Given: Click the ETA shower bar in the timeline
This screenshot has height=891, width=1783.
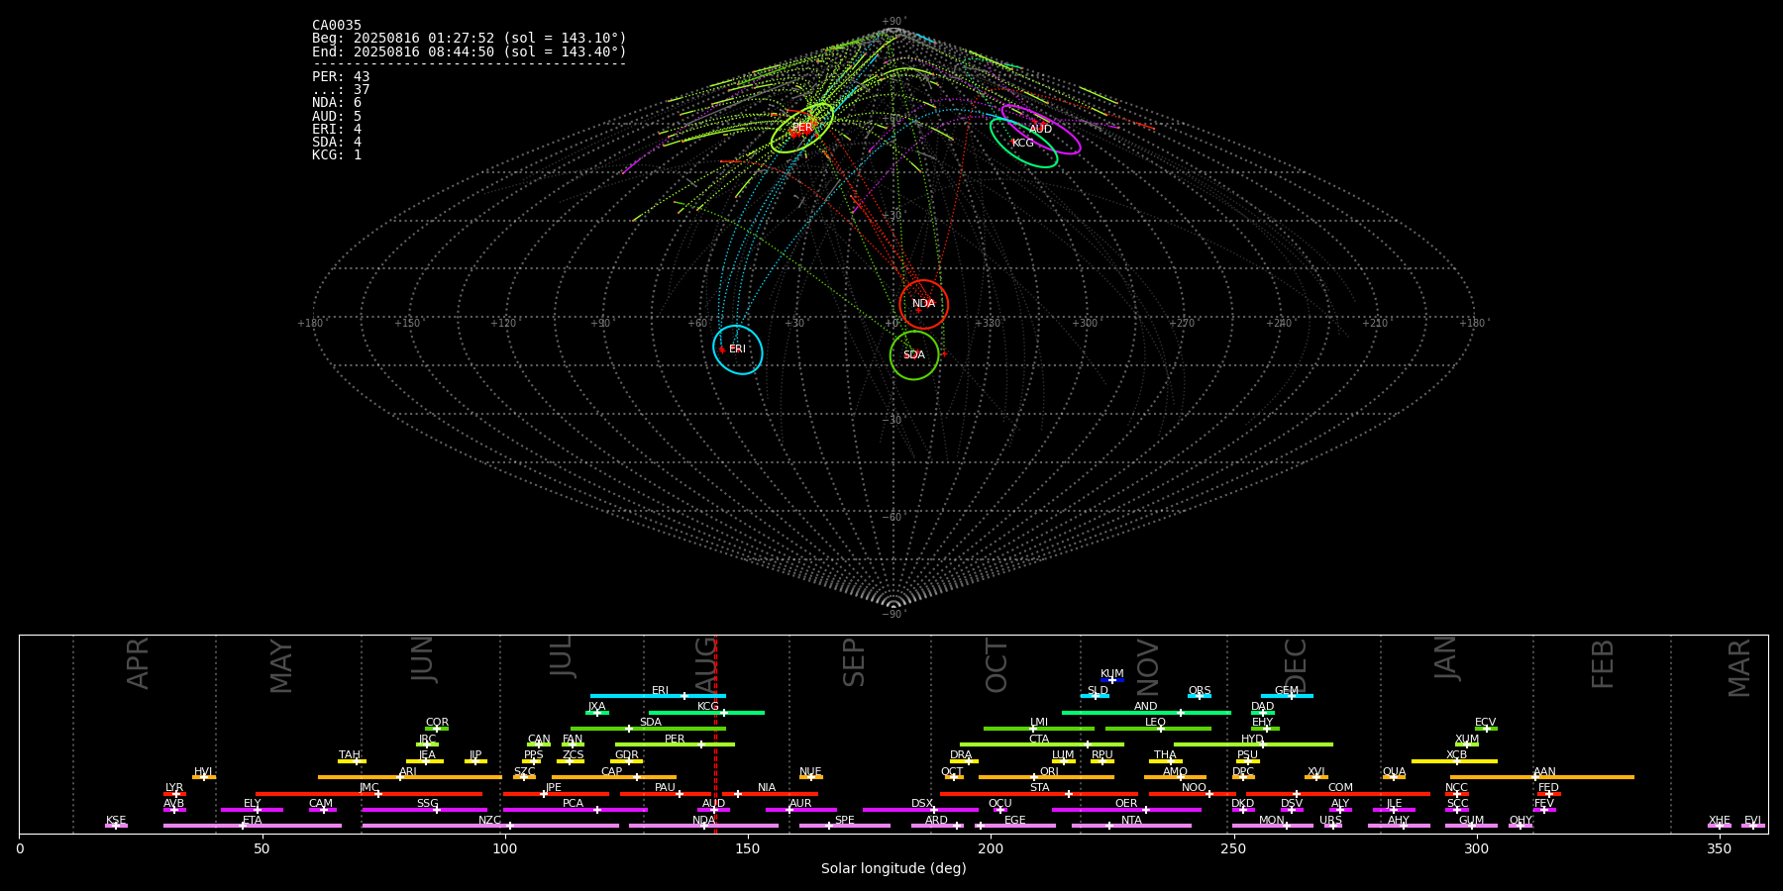Looking at the screenshot, I should tap(253, 826).
